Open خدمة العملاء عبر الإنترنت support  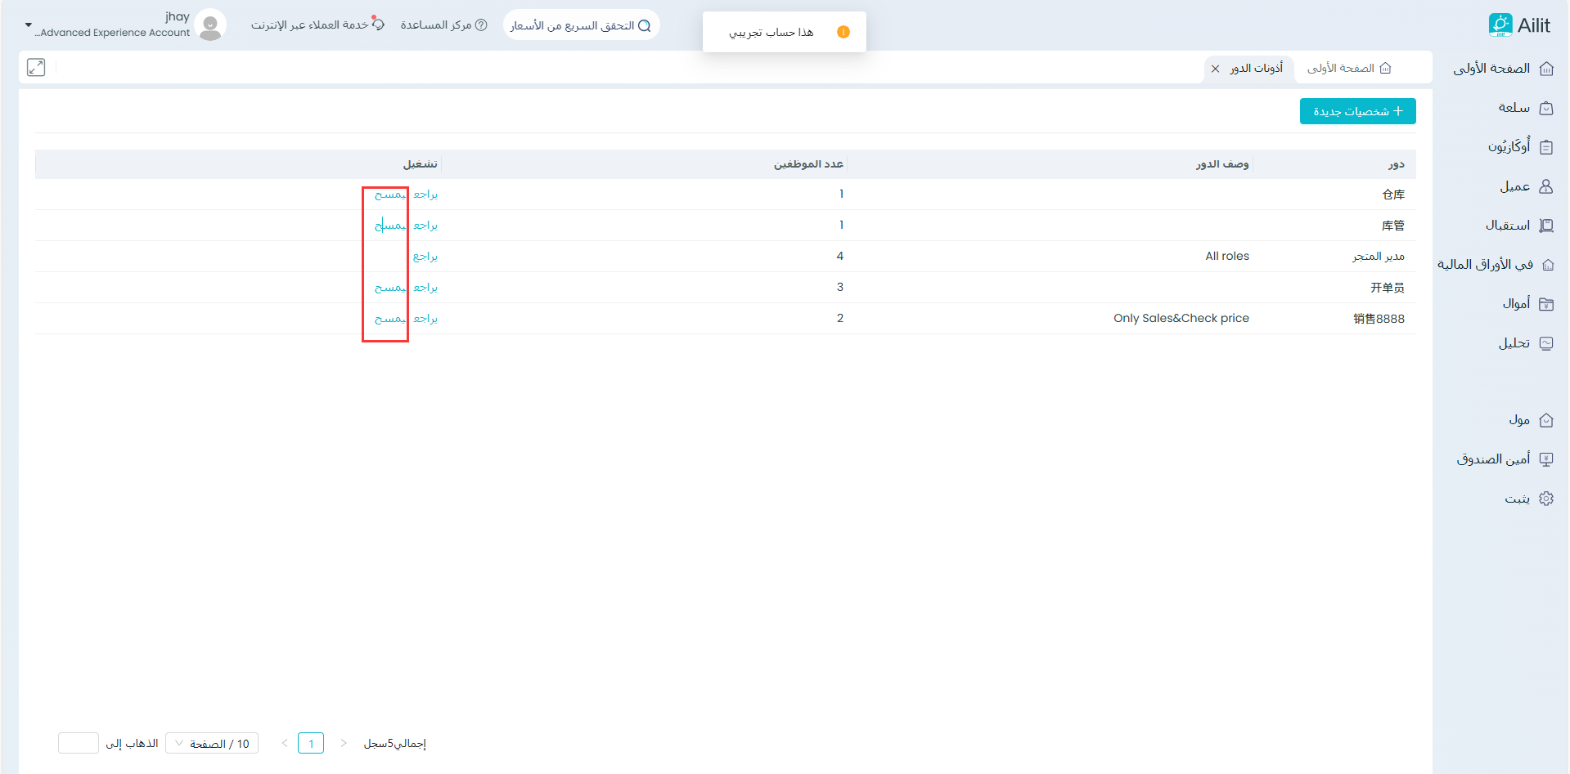[317, 25]
